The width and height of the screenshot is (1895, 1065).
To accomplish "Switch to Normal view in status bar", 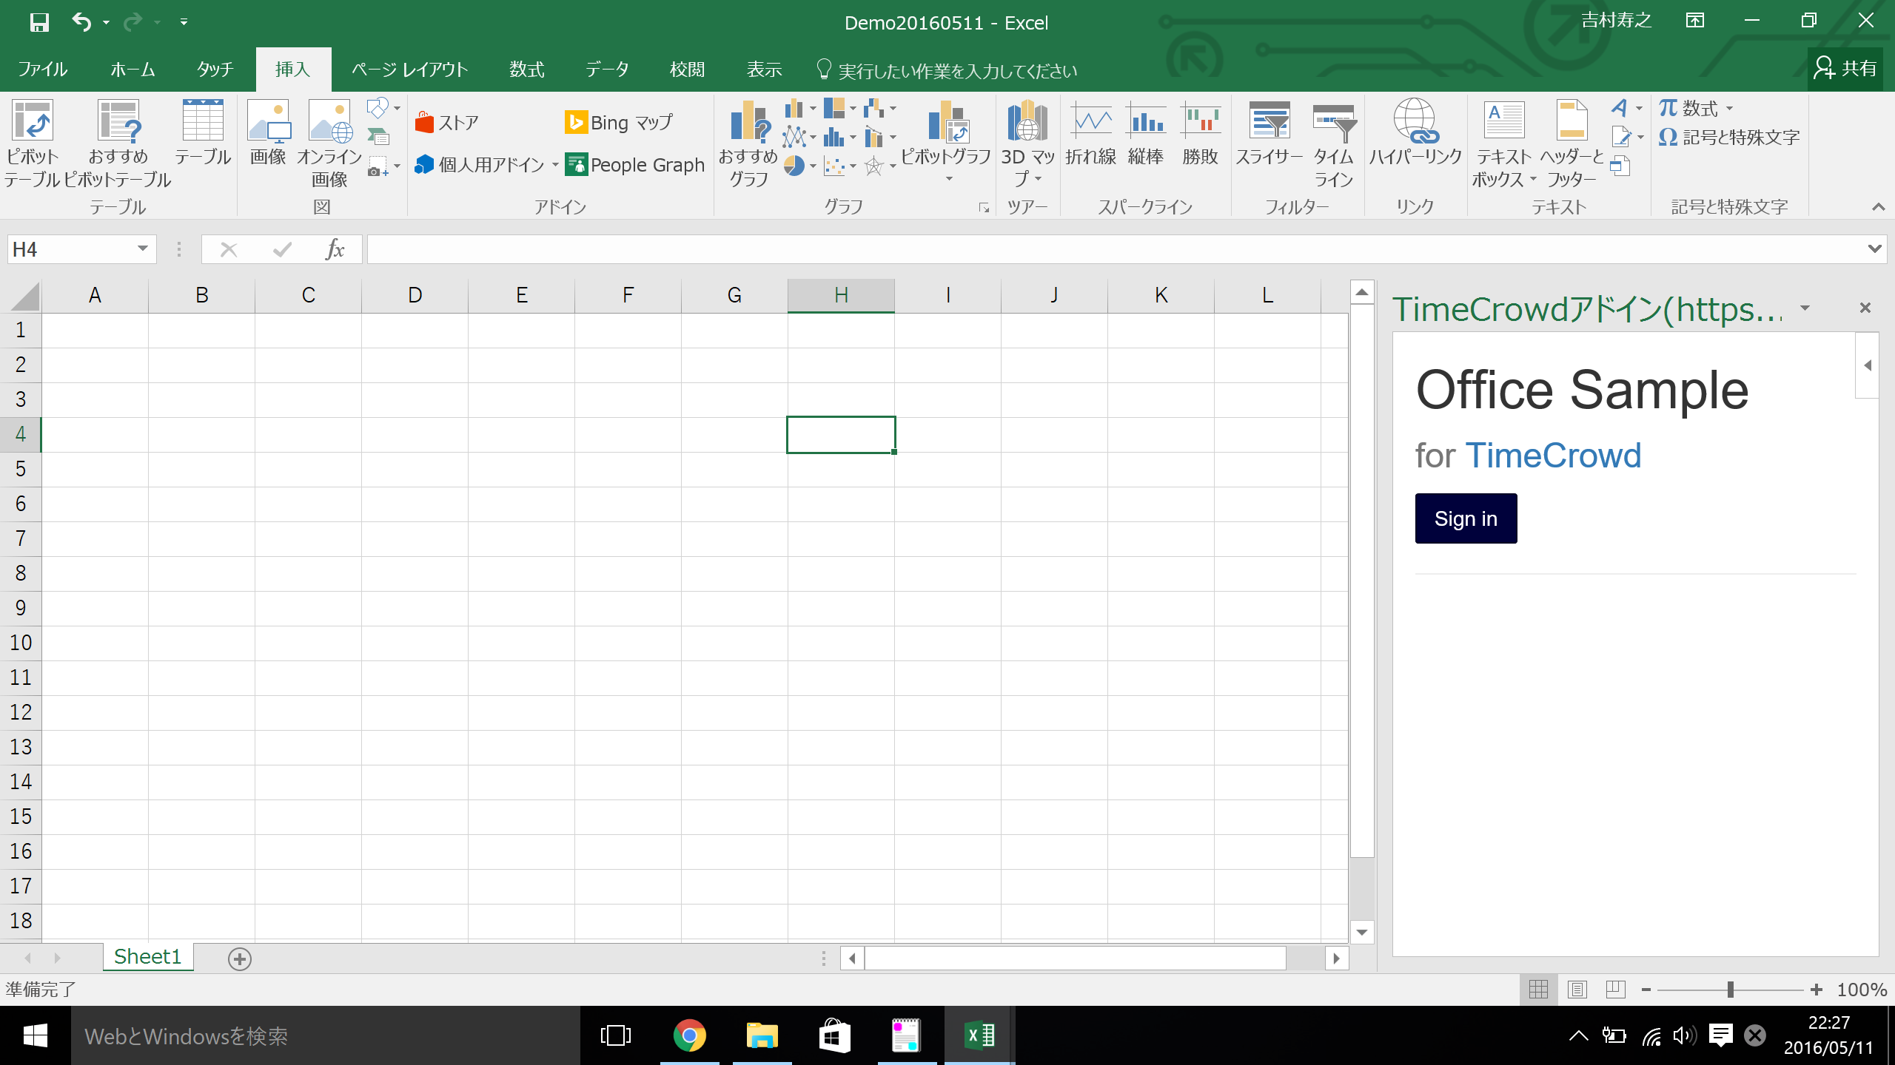I will click(1538, 990).
